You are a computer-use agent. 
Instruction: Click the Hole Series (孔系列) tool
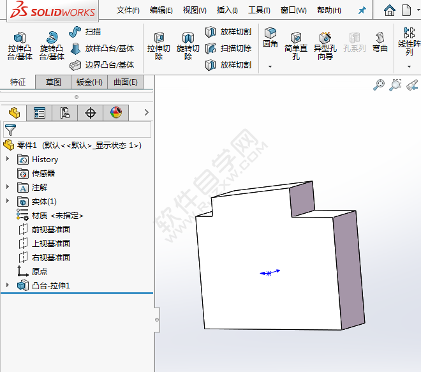[x=355, y=42]
